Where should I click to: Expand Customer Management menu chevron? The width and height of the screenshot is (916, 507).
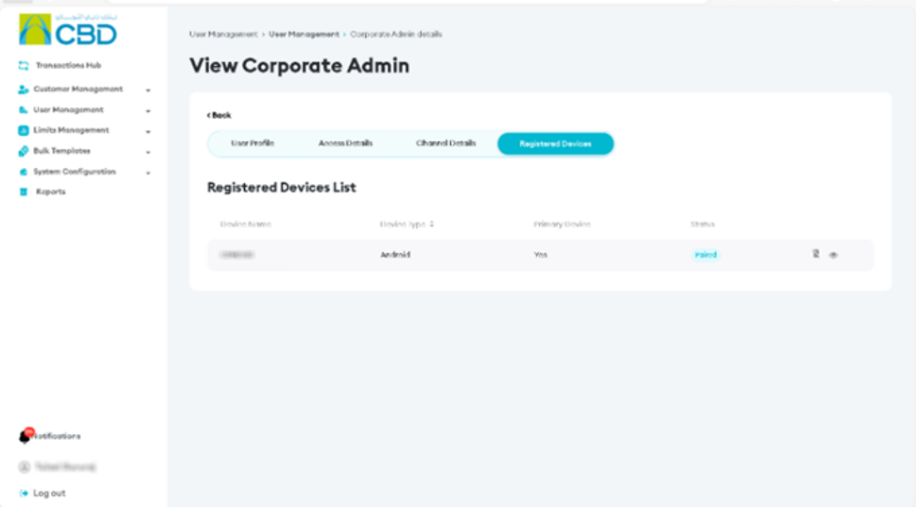[148, 90]
